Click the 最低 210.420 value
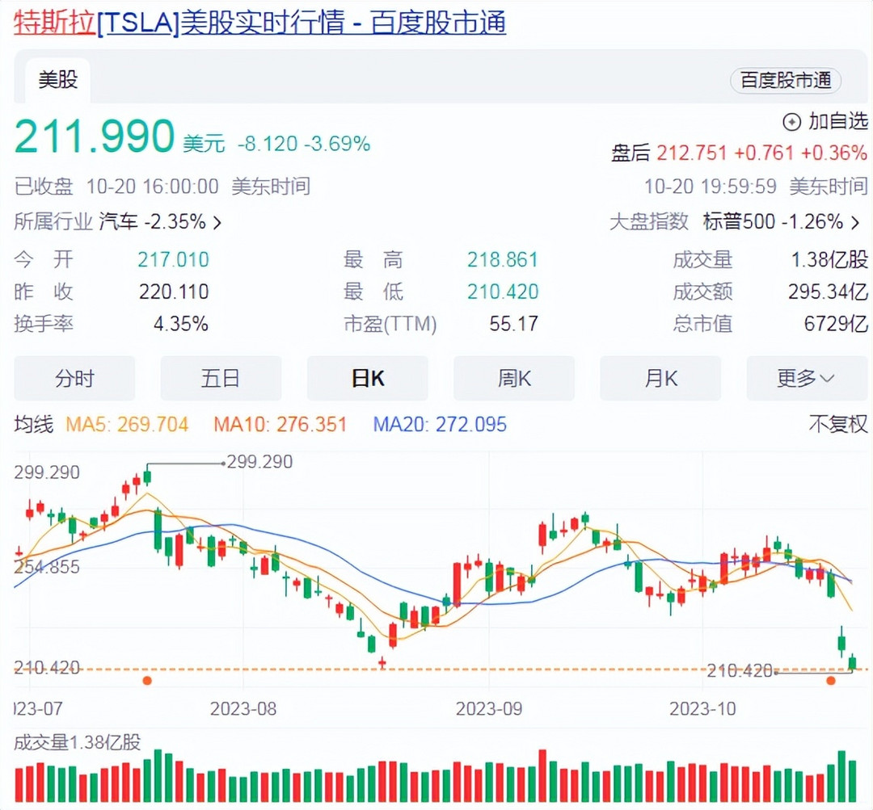 [x=503, y=292]
